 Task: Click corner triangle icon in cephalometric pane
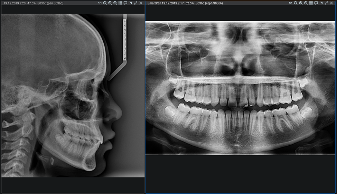(x=130, y=3)
